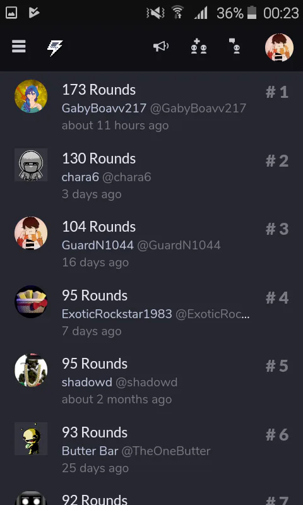Open the @chara6 profile link
The image size is (303, 505).
tap(126, 177)
